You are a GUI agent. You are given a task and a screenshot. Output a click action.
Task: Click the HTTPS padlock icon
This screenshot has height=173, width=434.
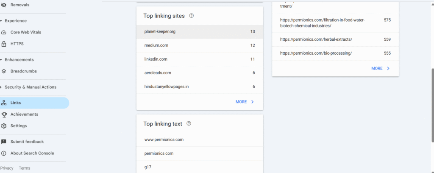pyautogui.click(x=4, y=44)
